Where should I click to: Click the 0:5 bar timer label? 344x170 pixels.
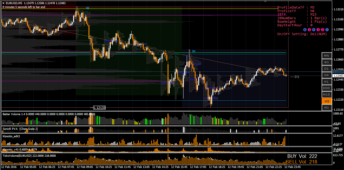[x=295, y=77]
